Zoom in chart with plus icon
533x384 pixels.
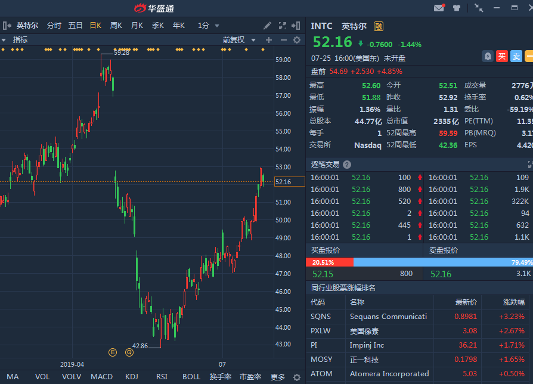pyautogui.click(x=269, y=40)
